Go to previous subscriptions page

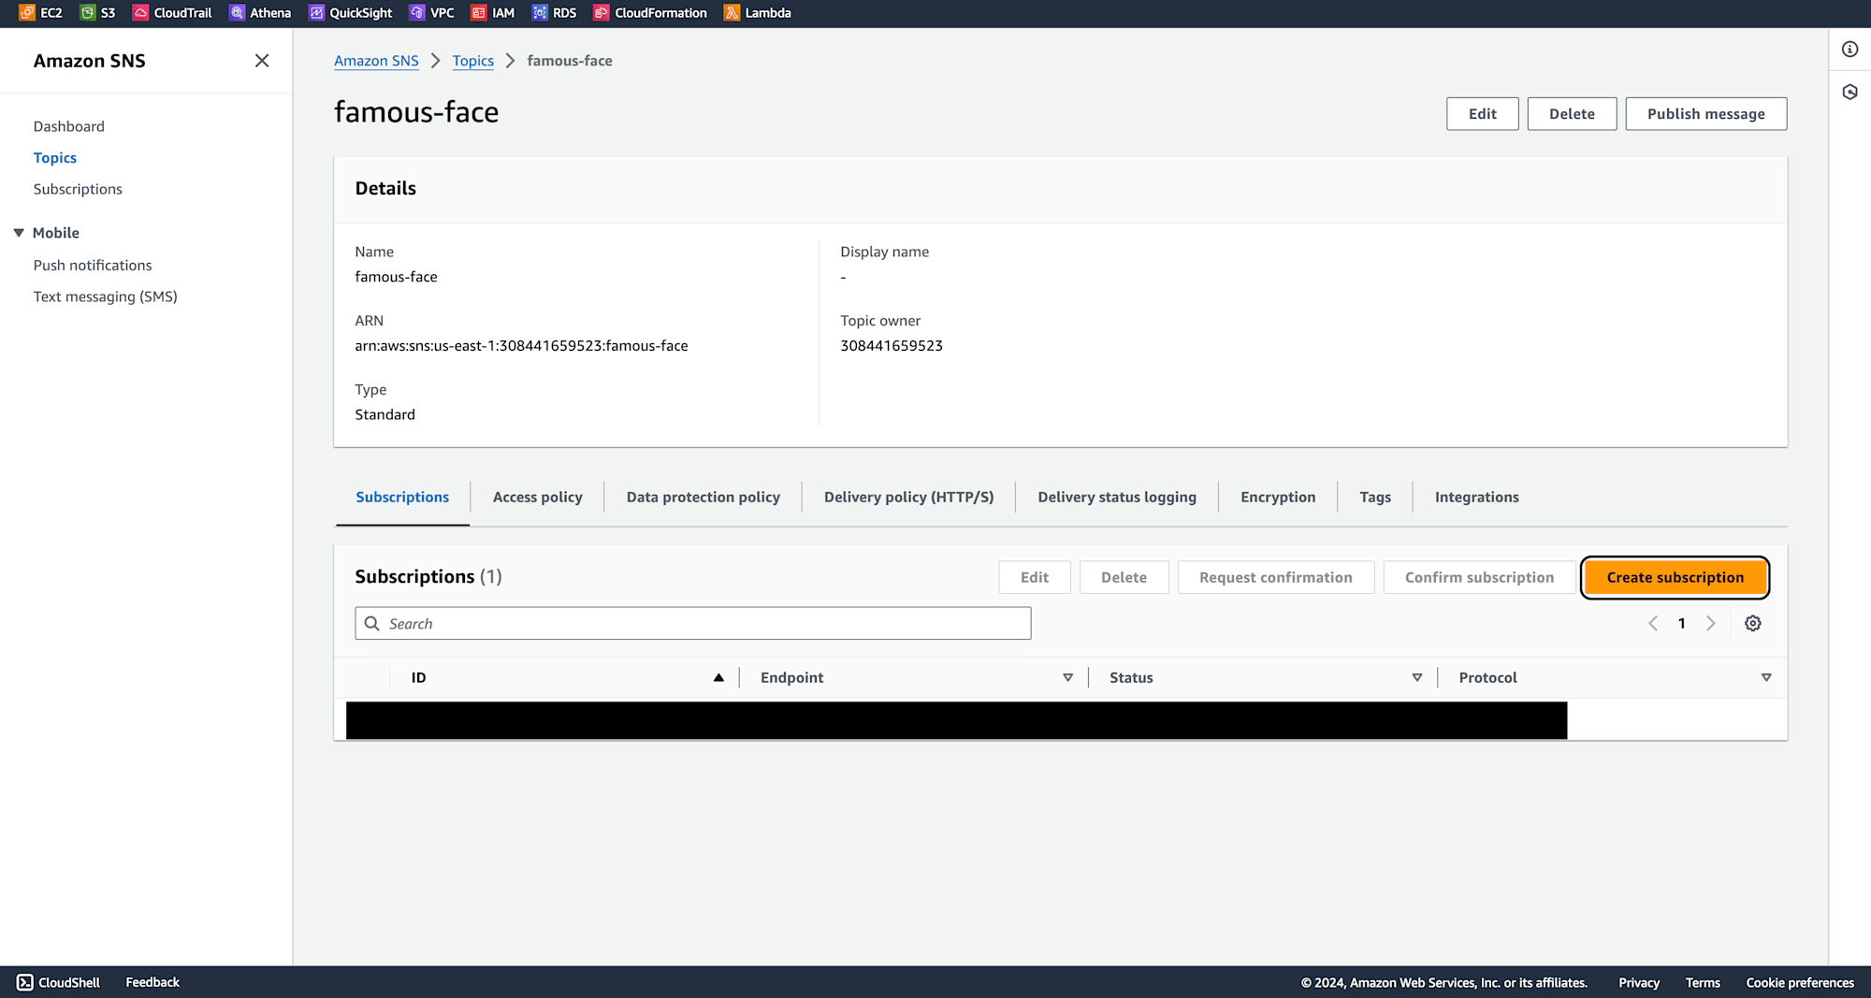(1653, 623)
